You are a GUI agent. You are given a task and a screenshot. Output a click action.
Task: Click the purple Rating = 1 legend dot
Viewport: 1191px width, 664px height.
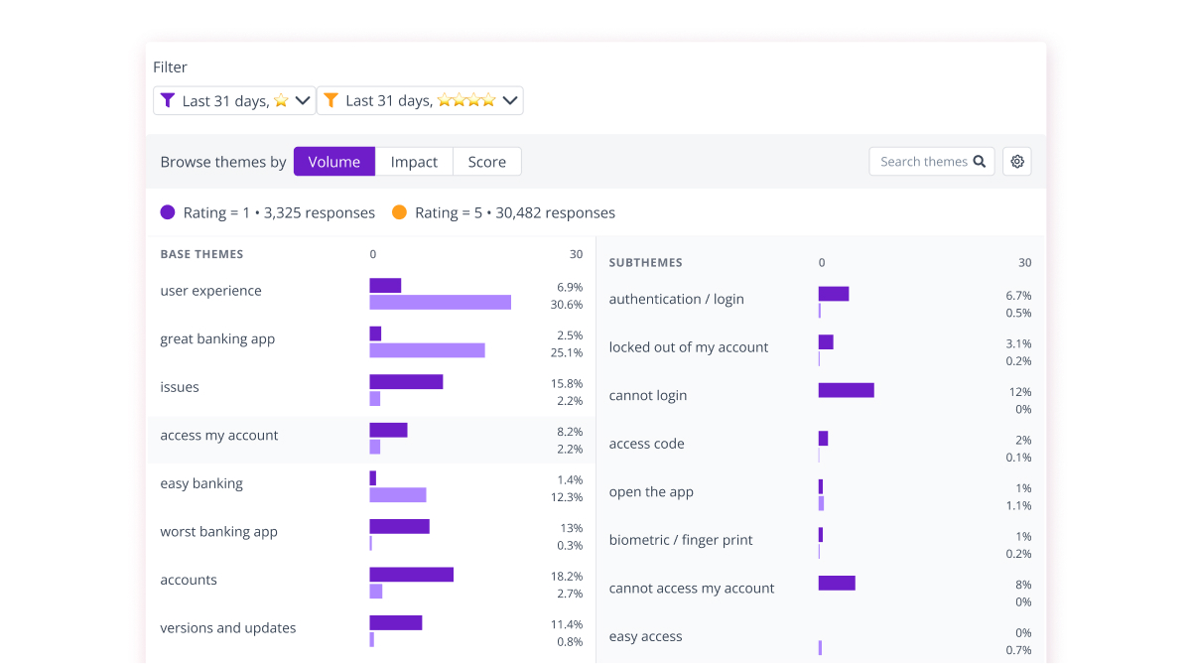166,212
